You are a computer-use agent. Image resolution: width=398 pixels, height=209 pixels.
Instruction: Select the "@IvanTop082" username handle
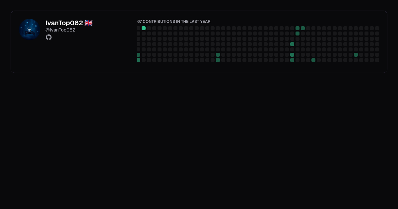pos(60,30)
